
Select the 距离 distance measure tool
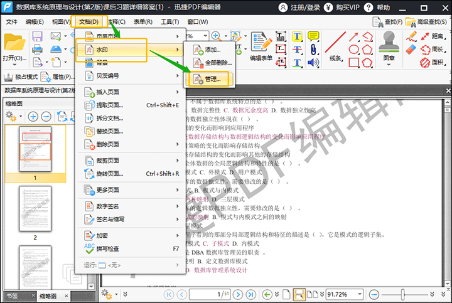point(433,36)
